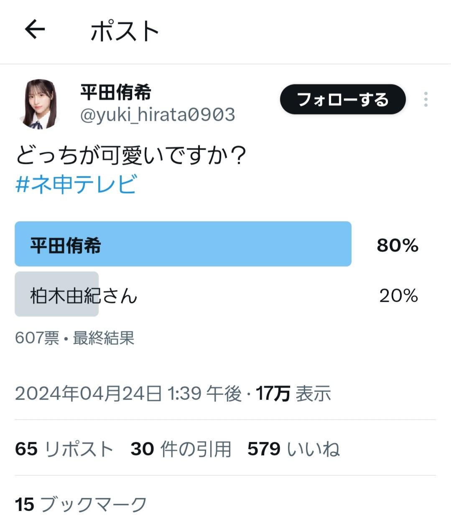Click the どっちが可愛いですか? post text

(131, 155)
